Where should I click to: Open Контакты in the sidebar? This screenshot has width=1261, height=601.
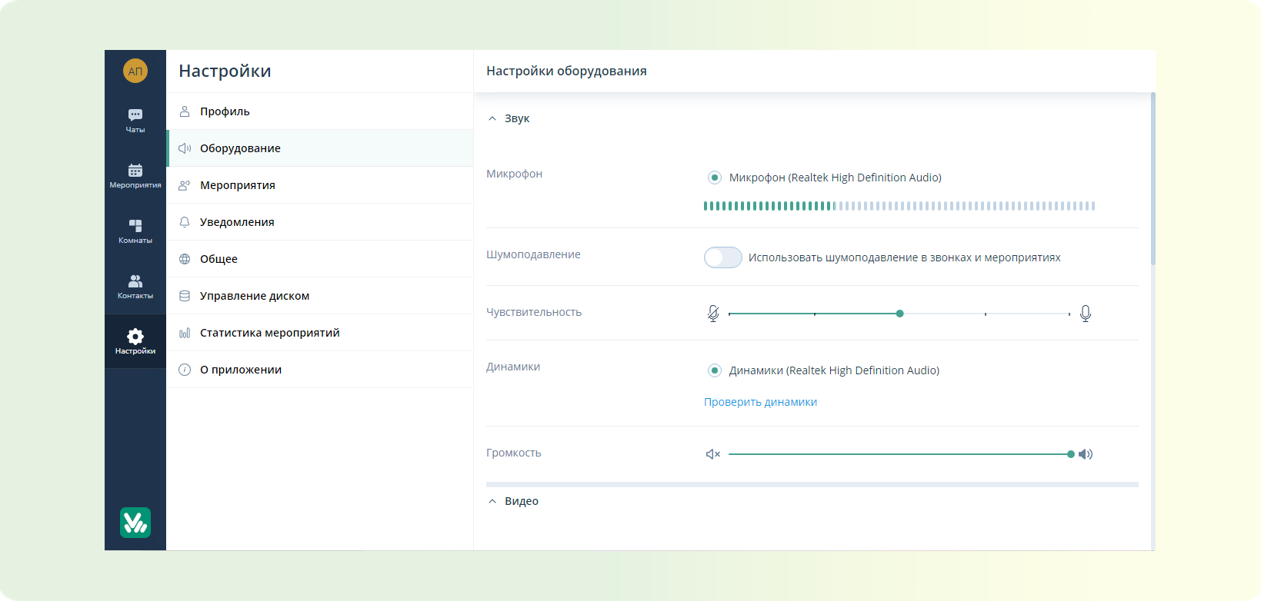tap(135, 286)
